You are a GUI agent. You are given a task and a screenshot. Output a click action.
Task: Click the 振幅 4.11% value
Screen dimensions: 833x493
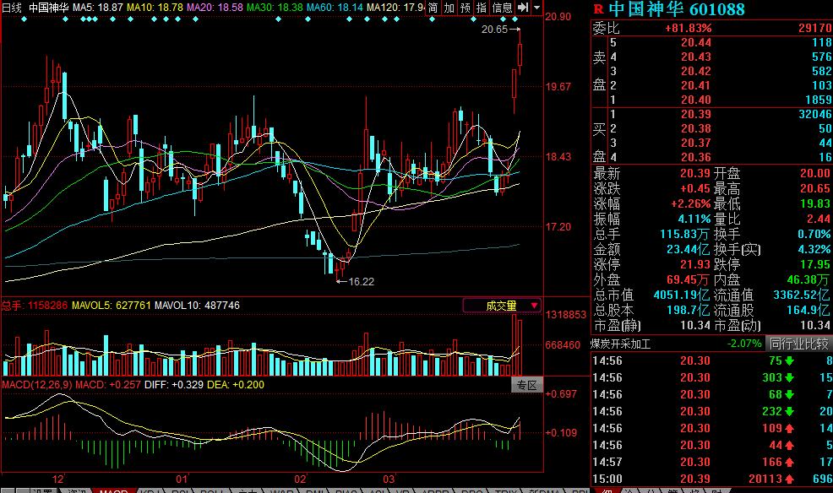pos(694,219)
